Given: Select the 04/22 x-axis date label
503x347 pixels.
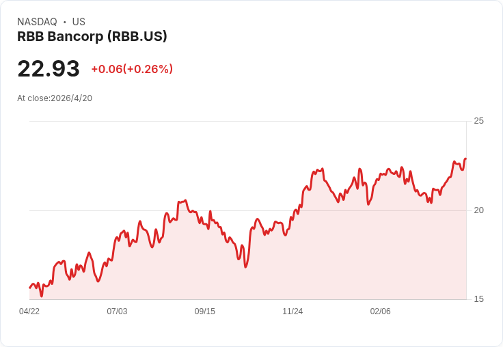Looking at the screenshot, I should (x=29, y=311).
